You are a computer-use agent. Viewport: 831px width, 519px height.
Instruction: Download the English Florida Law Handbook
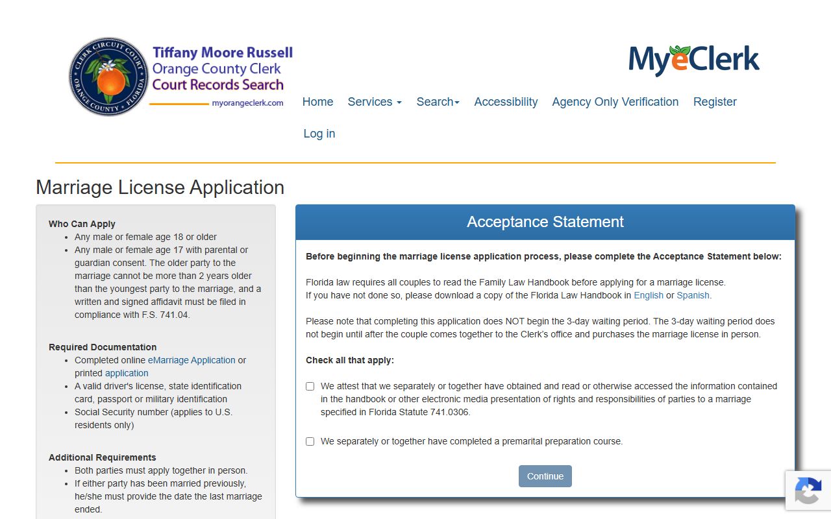(x=649, y=295)
